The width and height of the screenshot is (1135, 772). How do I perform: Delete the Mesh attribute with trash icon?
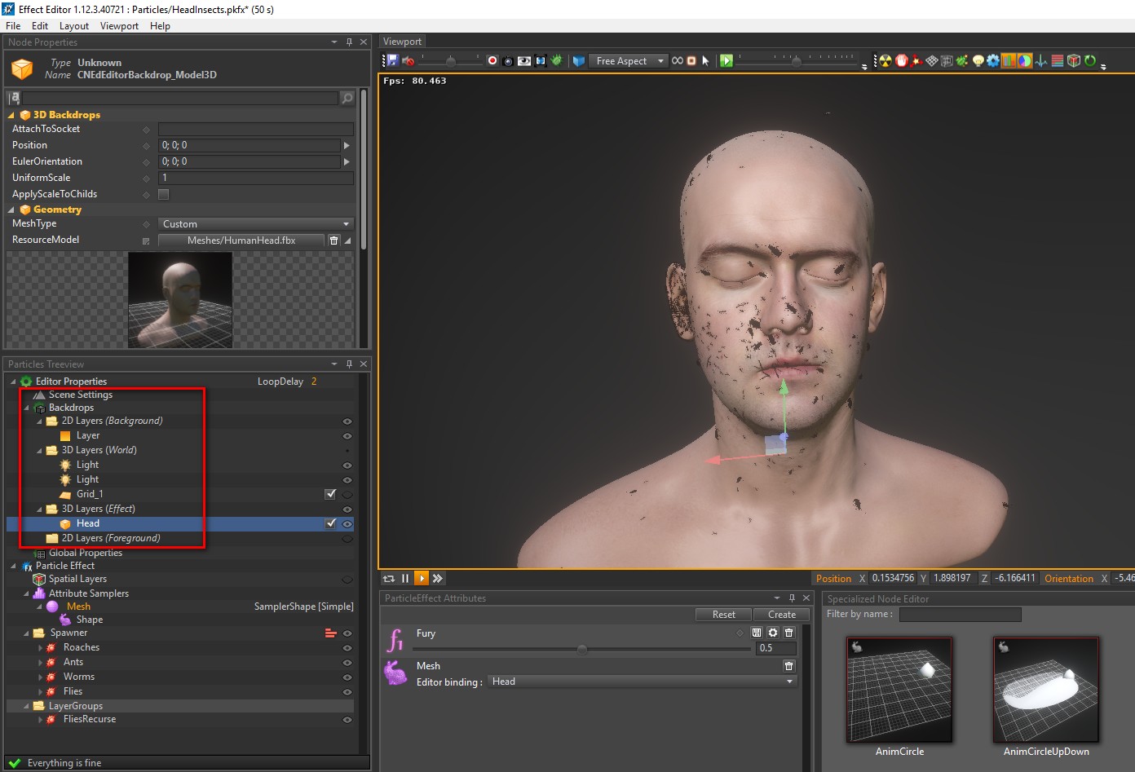(x=788, y=666)
